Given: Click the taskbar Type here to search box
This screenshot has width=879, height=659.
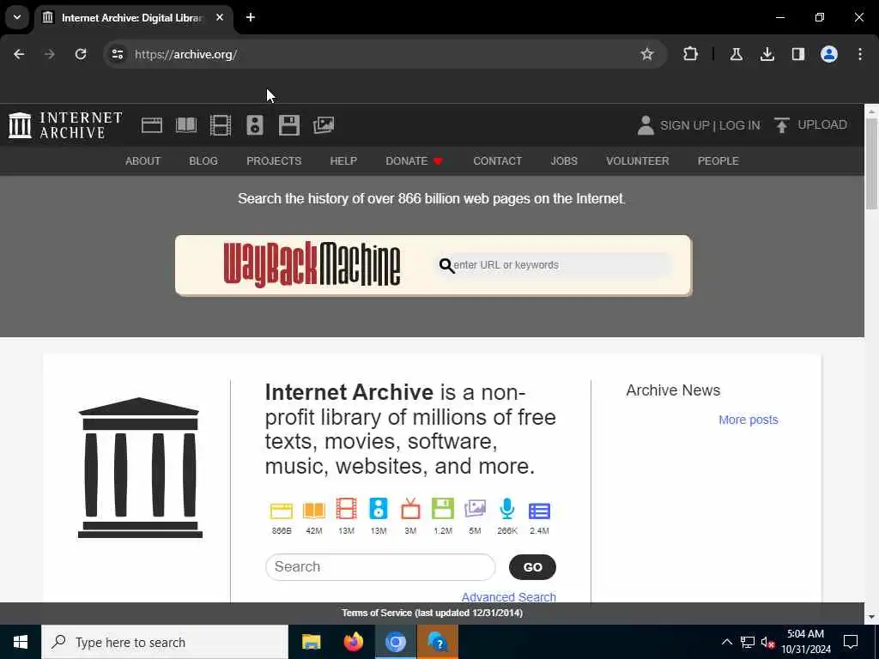Looking at the screenshot, I should (x=165, y=642).
